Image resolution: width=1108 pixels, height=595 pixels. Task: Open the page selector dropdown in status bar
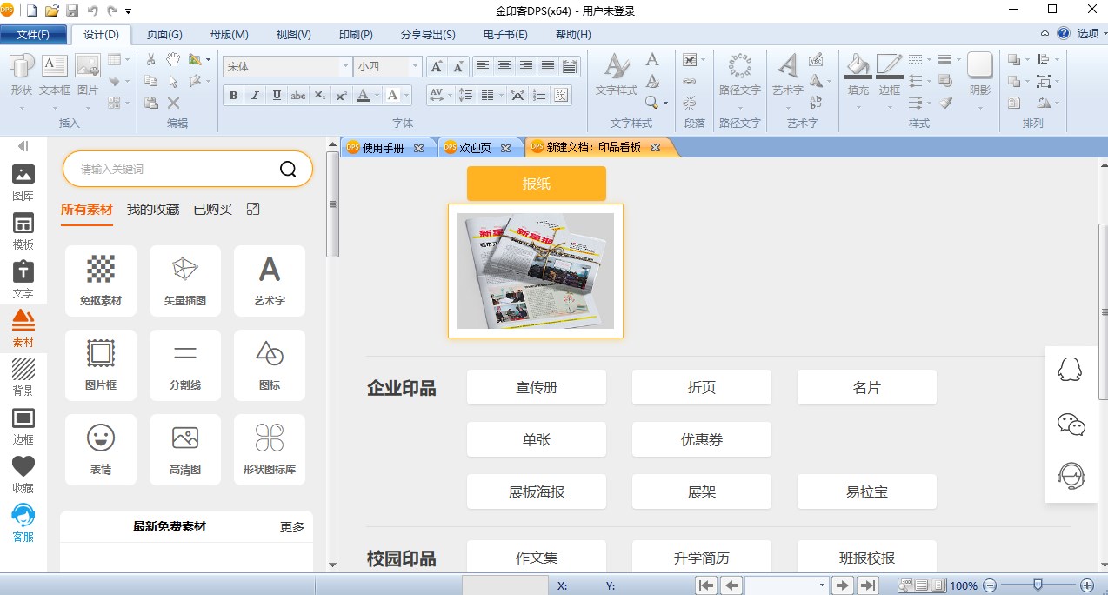(822, 585)
